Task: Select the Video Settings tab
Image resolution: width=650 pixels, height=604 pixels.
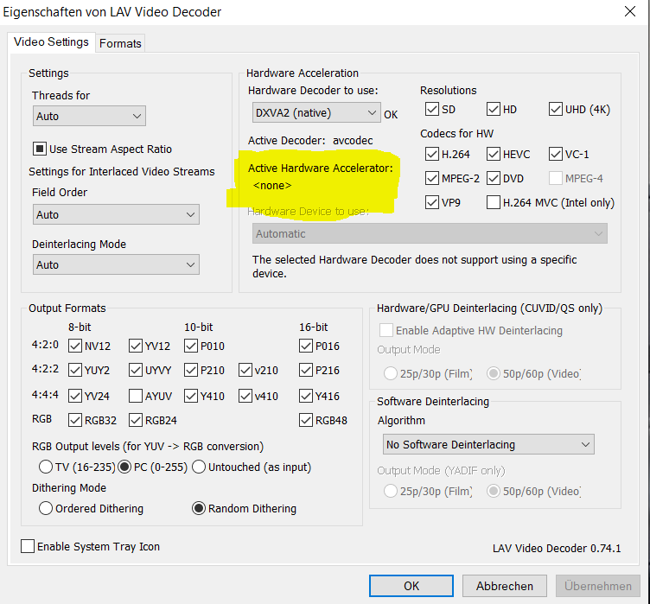Action: [51, 42]
